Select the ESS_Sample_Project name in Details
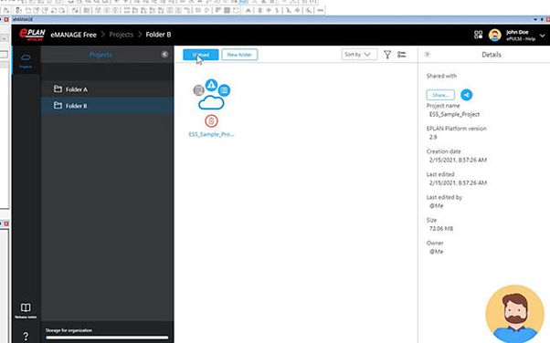Viewport: 550px width, 343px height. click(x=454, y=114)
